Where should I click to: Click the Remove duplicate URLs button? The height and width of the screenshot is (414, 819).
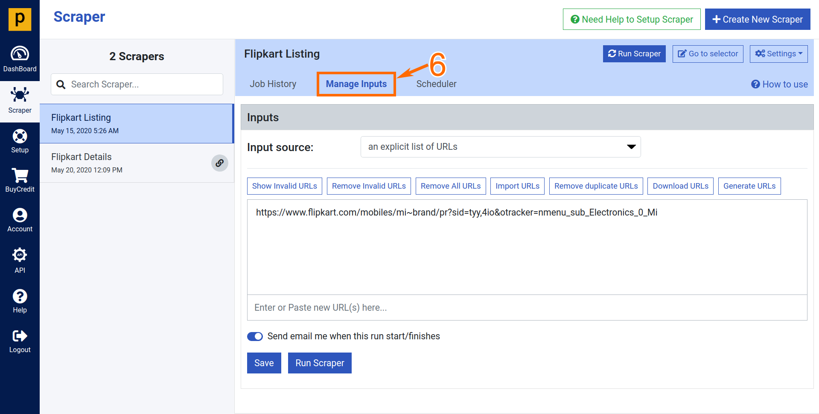pyautogui.click(x=596, y=186)
